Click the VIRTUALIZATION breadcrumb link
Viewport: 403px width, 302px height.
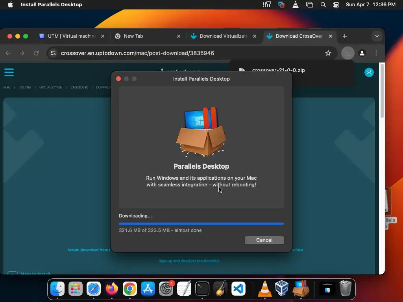point(51,87)
